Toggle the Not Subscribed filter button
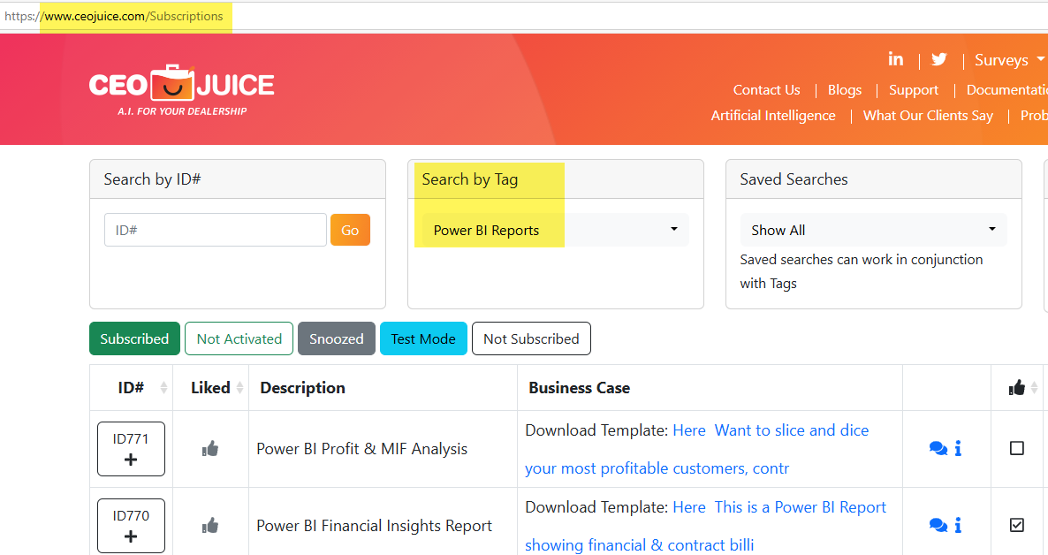1048x555 pixels. click(531, 339)
